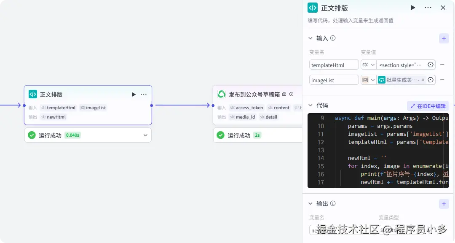This screenshot has width=455, height=243.
Task: Remove the templateHtml variable with the minus icon
Action: point(442,65)
